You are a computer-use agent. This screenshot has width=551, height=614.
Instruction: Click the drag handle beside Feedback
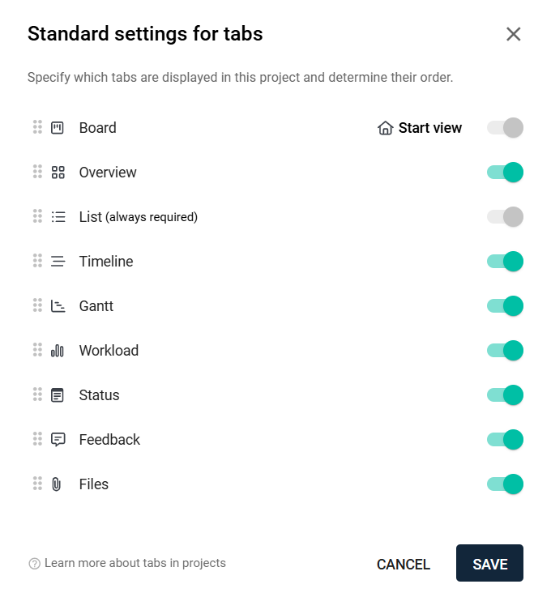click(x=37, y=439)
